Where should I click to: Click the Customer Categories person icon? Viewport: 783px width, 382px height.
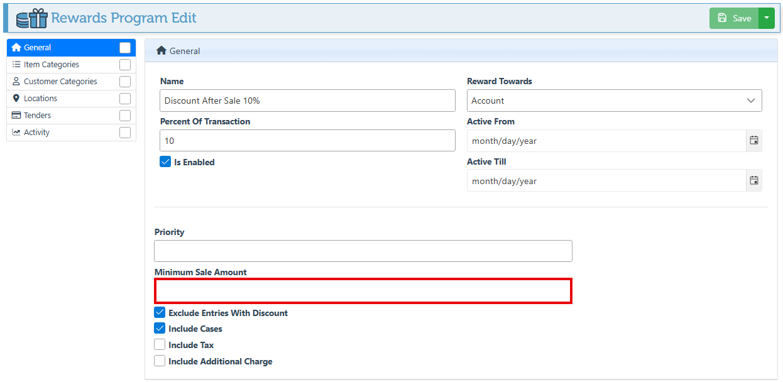coord(16,82)
